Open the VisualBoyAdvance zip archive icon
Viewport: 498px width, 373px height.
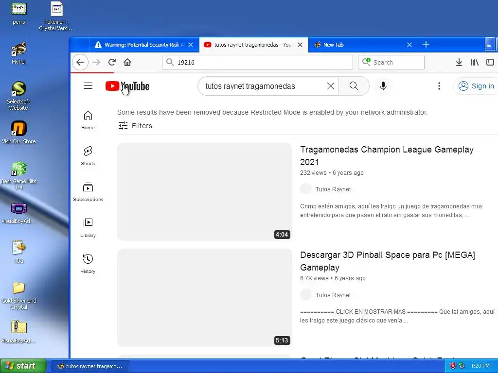click(19, 331)
